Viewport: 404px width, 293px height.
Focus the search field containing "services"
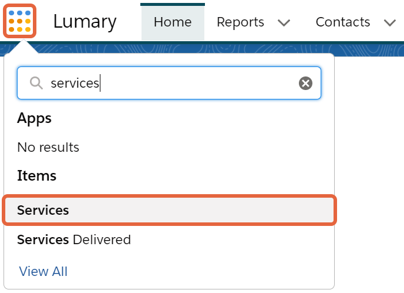click(169, 83)
